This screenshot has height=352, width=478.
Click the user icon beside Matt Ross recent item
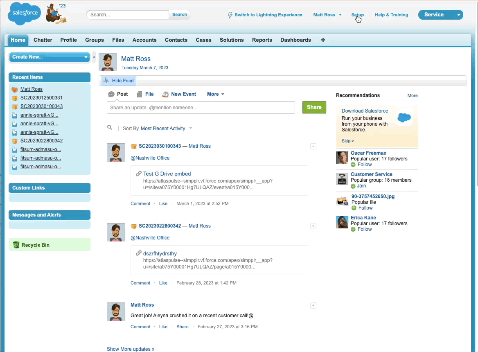pyautogui.click(x=15, y=89)
